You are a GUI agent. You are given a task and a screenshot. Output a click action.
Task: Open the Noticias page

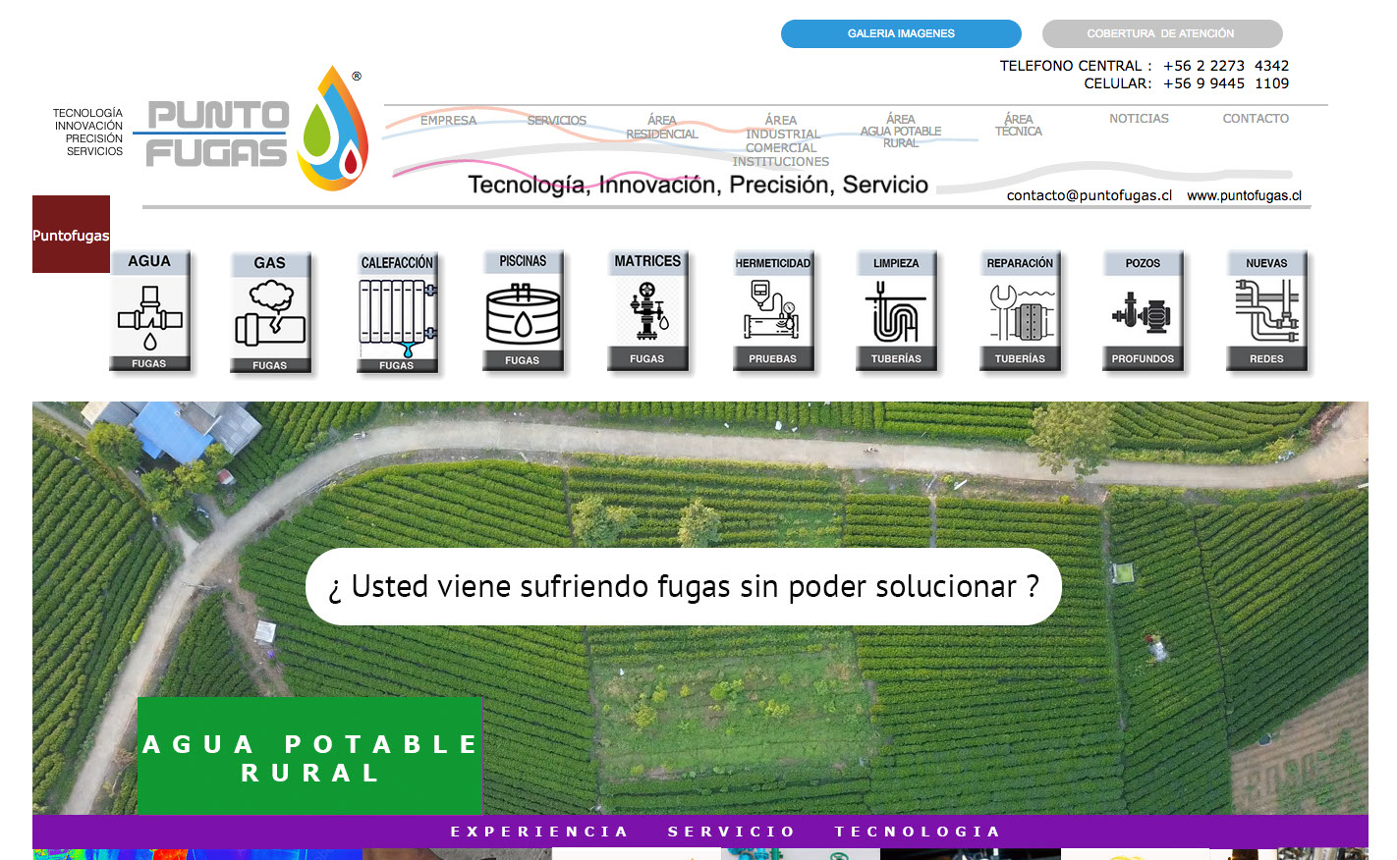tap(1139, 119)
